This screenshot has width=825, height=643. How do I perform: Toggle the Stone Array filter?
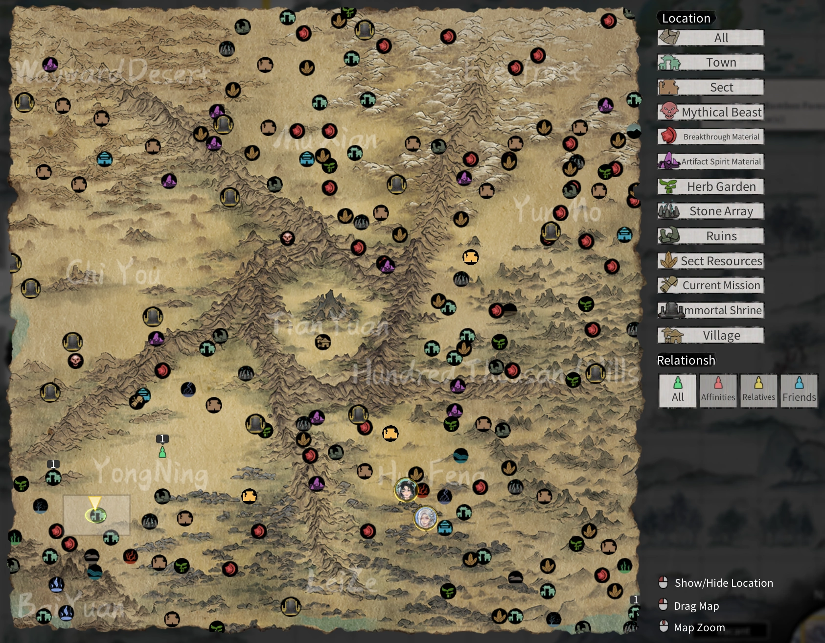(x=710, y=211)
